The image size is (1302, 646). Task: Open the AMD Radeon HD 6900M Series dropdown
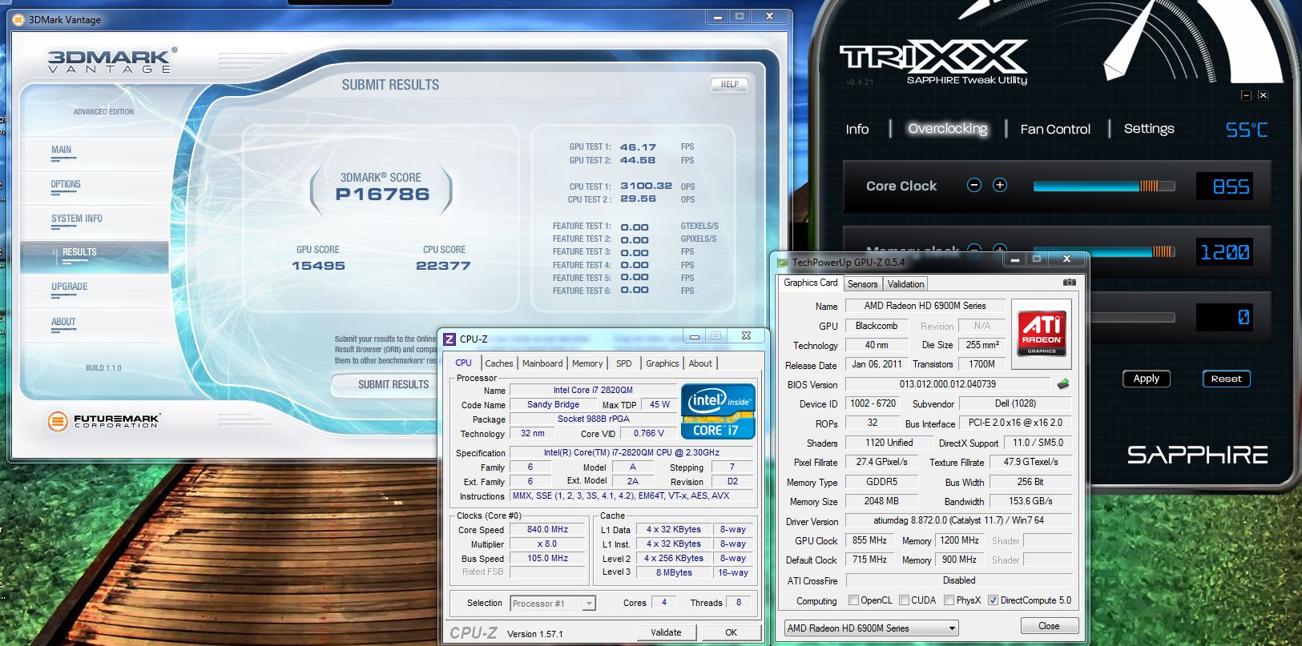coord(871,628)
